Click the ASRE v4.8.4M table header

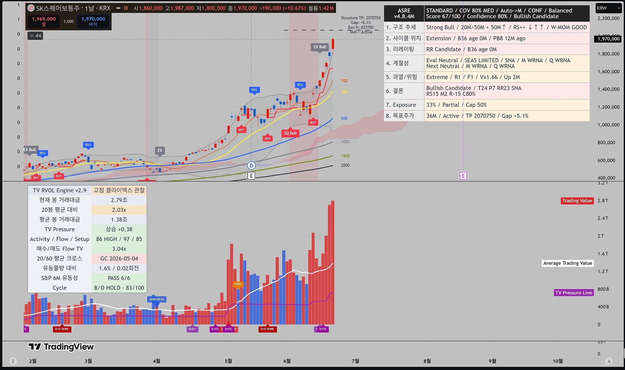(404, 13)
